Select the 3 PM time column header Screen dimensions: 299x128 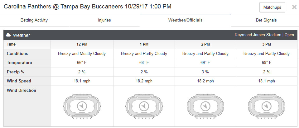pos(266,44)
